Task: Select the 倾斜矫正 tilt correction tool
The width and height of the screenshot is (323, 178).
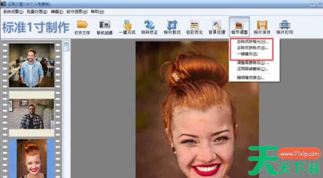Action: click(x=149, y=25)
